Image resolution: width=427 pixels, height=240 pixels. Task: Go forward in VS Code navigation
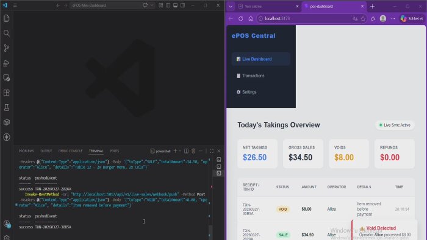click(x=65, y=5)
